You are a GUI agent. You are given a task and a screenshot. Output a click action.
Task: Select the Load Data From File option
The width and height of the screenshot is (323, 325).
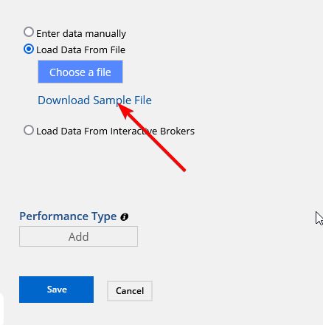(x=29, y=49)
